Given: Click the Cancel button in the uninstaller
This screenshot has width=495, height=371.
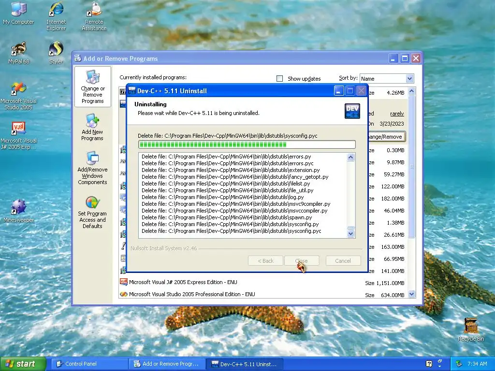Looking at the screenshot, I should 343,260.
